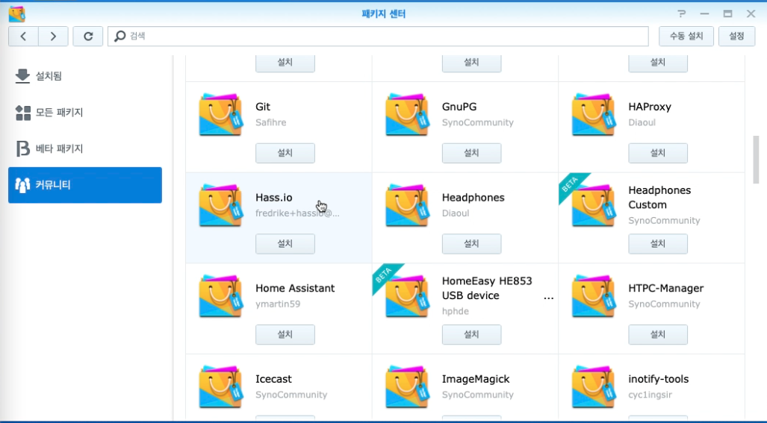This screenshot has height=423, width=767.
Task: Open the Icecast package icon
Action: [220, 387]
